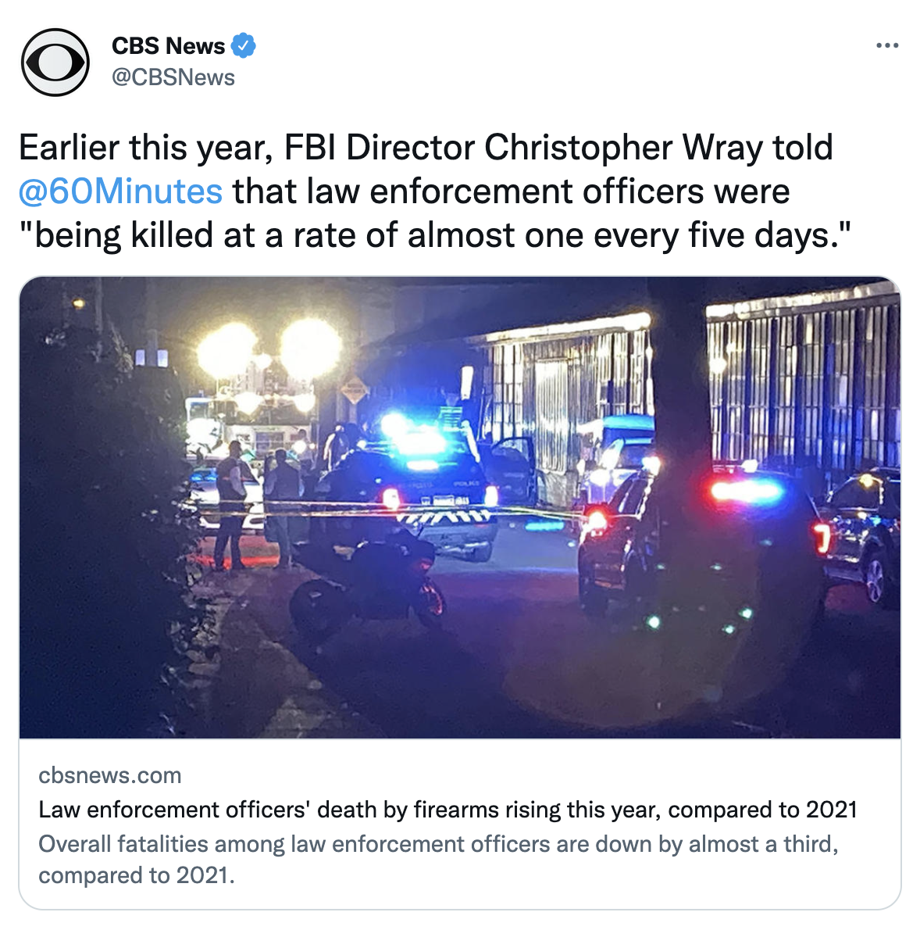Screen dimensions: 920x930
Task: Click the cbsnews.com domain label
Action: click(109, 775)
